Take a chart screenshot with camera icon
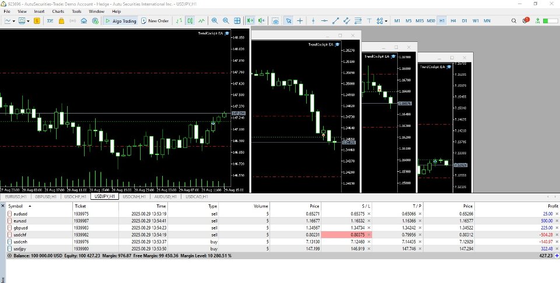Screen dimensions: 560x283 pyautogui.click(x=275, y=21)
